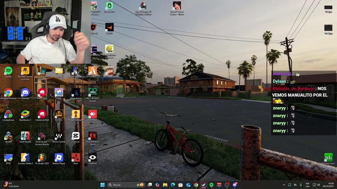Switch to Discord in the taskbar
This screenshot has height=189, width=337.
235,185
